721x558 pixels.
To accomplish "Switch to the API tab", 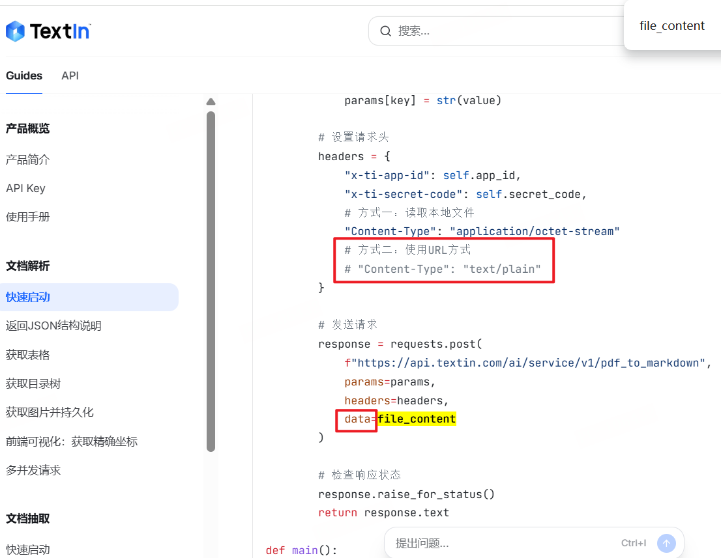I will 70,76.
